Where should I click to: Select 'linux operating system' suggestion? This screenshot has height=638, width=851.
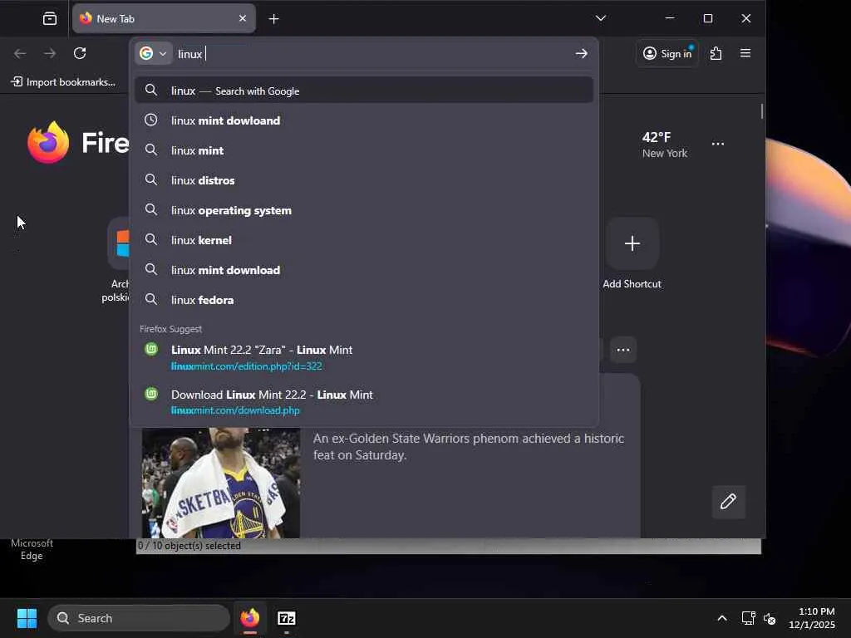pyautogui.click(x=364, y=210)
